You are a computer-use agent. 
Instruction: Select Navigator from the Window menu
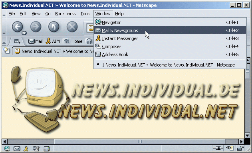(170, 22)
